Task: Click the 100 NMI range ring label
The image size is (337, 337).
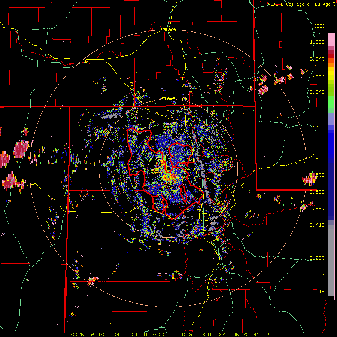Action: point(168,30)
